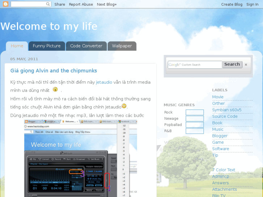Focus the Blogger navbar search field
Viewport: 263px width, 197px height.
(x=31, y=4)
